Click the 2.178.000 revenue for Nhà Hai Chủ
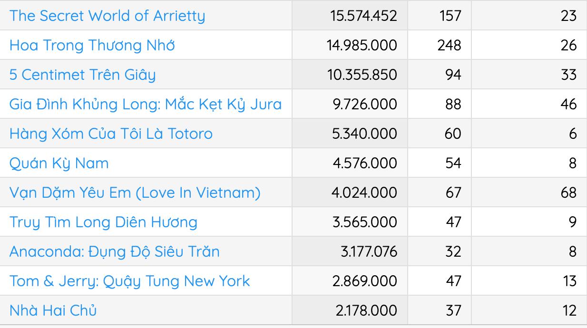Image resolution: width=587 pixels, height=328 pixels. coord(366,310)
